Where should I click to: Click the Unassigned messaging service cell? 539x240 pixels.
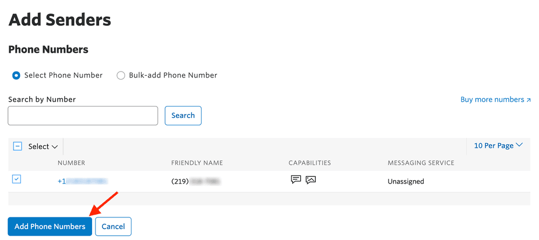405,181
